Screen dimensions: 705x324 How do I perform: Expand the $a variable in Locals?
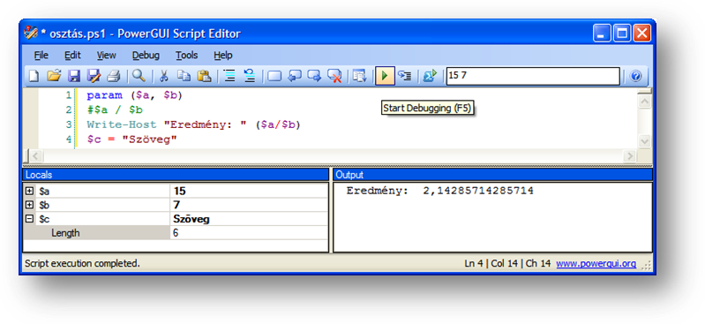[30, 192]
